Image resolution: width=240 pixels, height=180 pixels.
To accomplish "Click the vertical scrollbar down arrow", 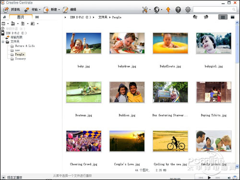I will click(237, 167).
